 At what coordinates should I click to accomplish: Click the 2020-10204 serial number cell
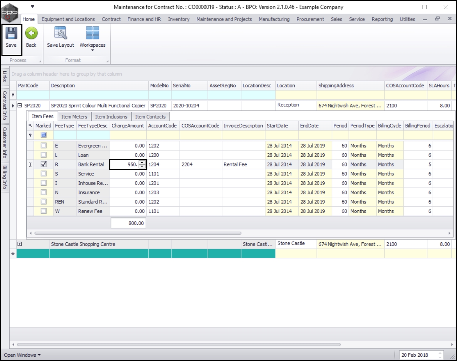189,105
